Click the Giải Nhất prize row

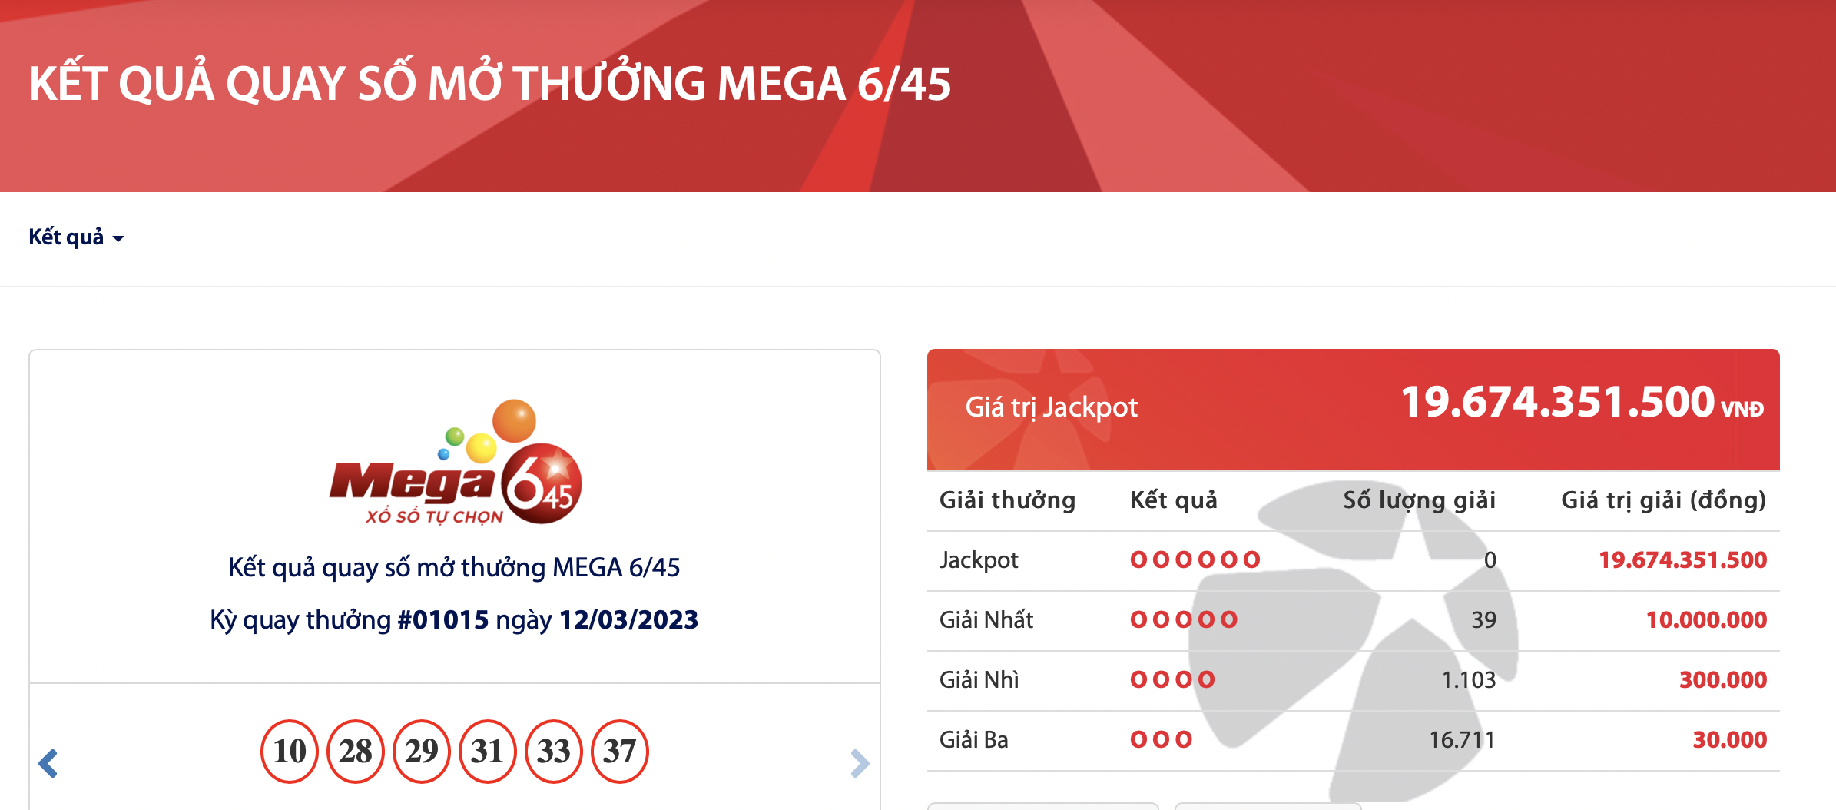[x=1354, y=620]
